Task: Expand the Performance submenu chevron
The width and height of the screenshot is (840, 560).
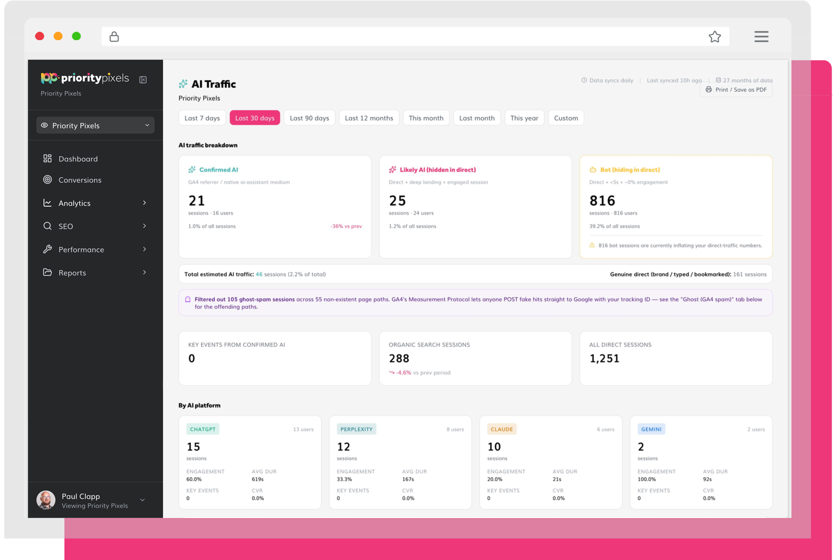Action: [145, 249]
